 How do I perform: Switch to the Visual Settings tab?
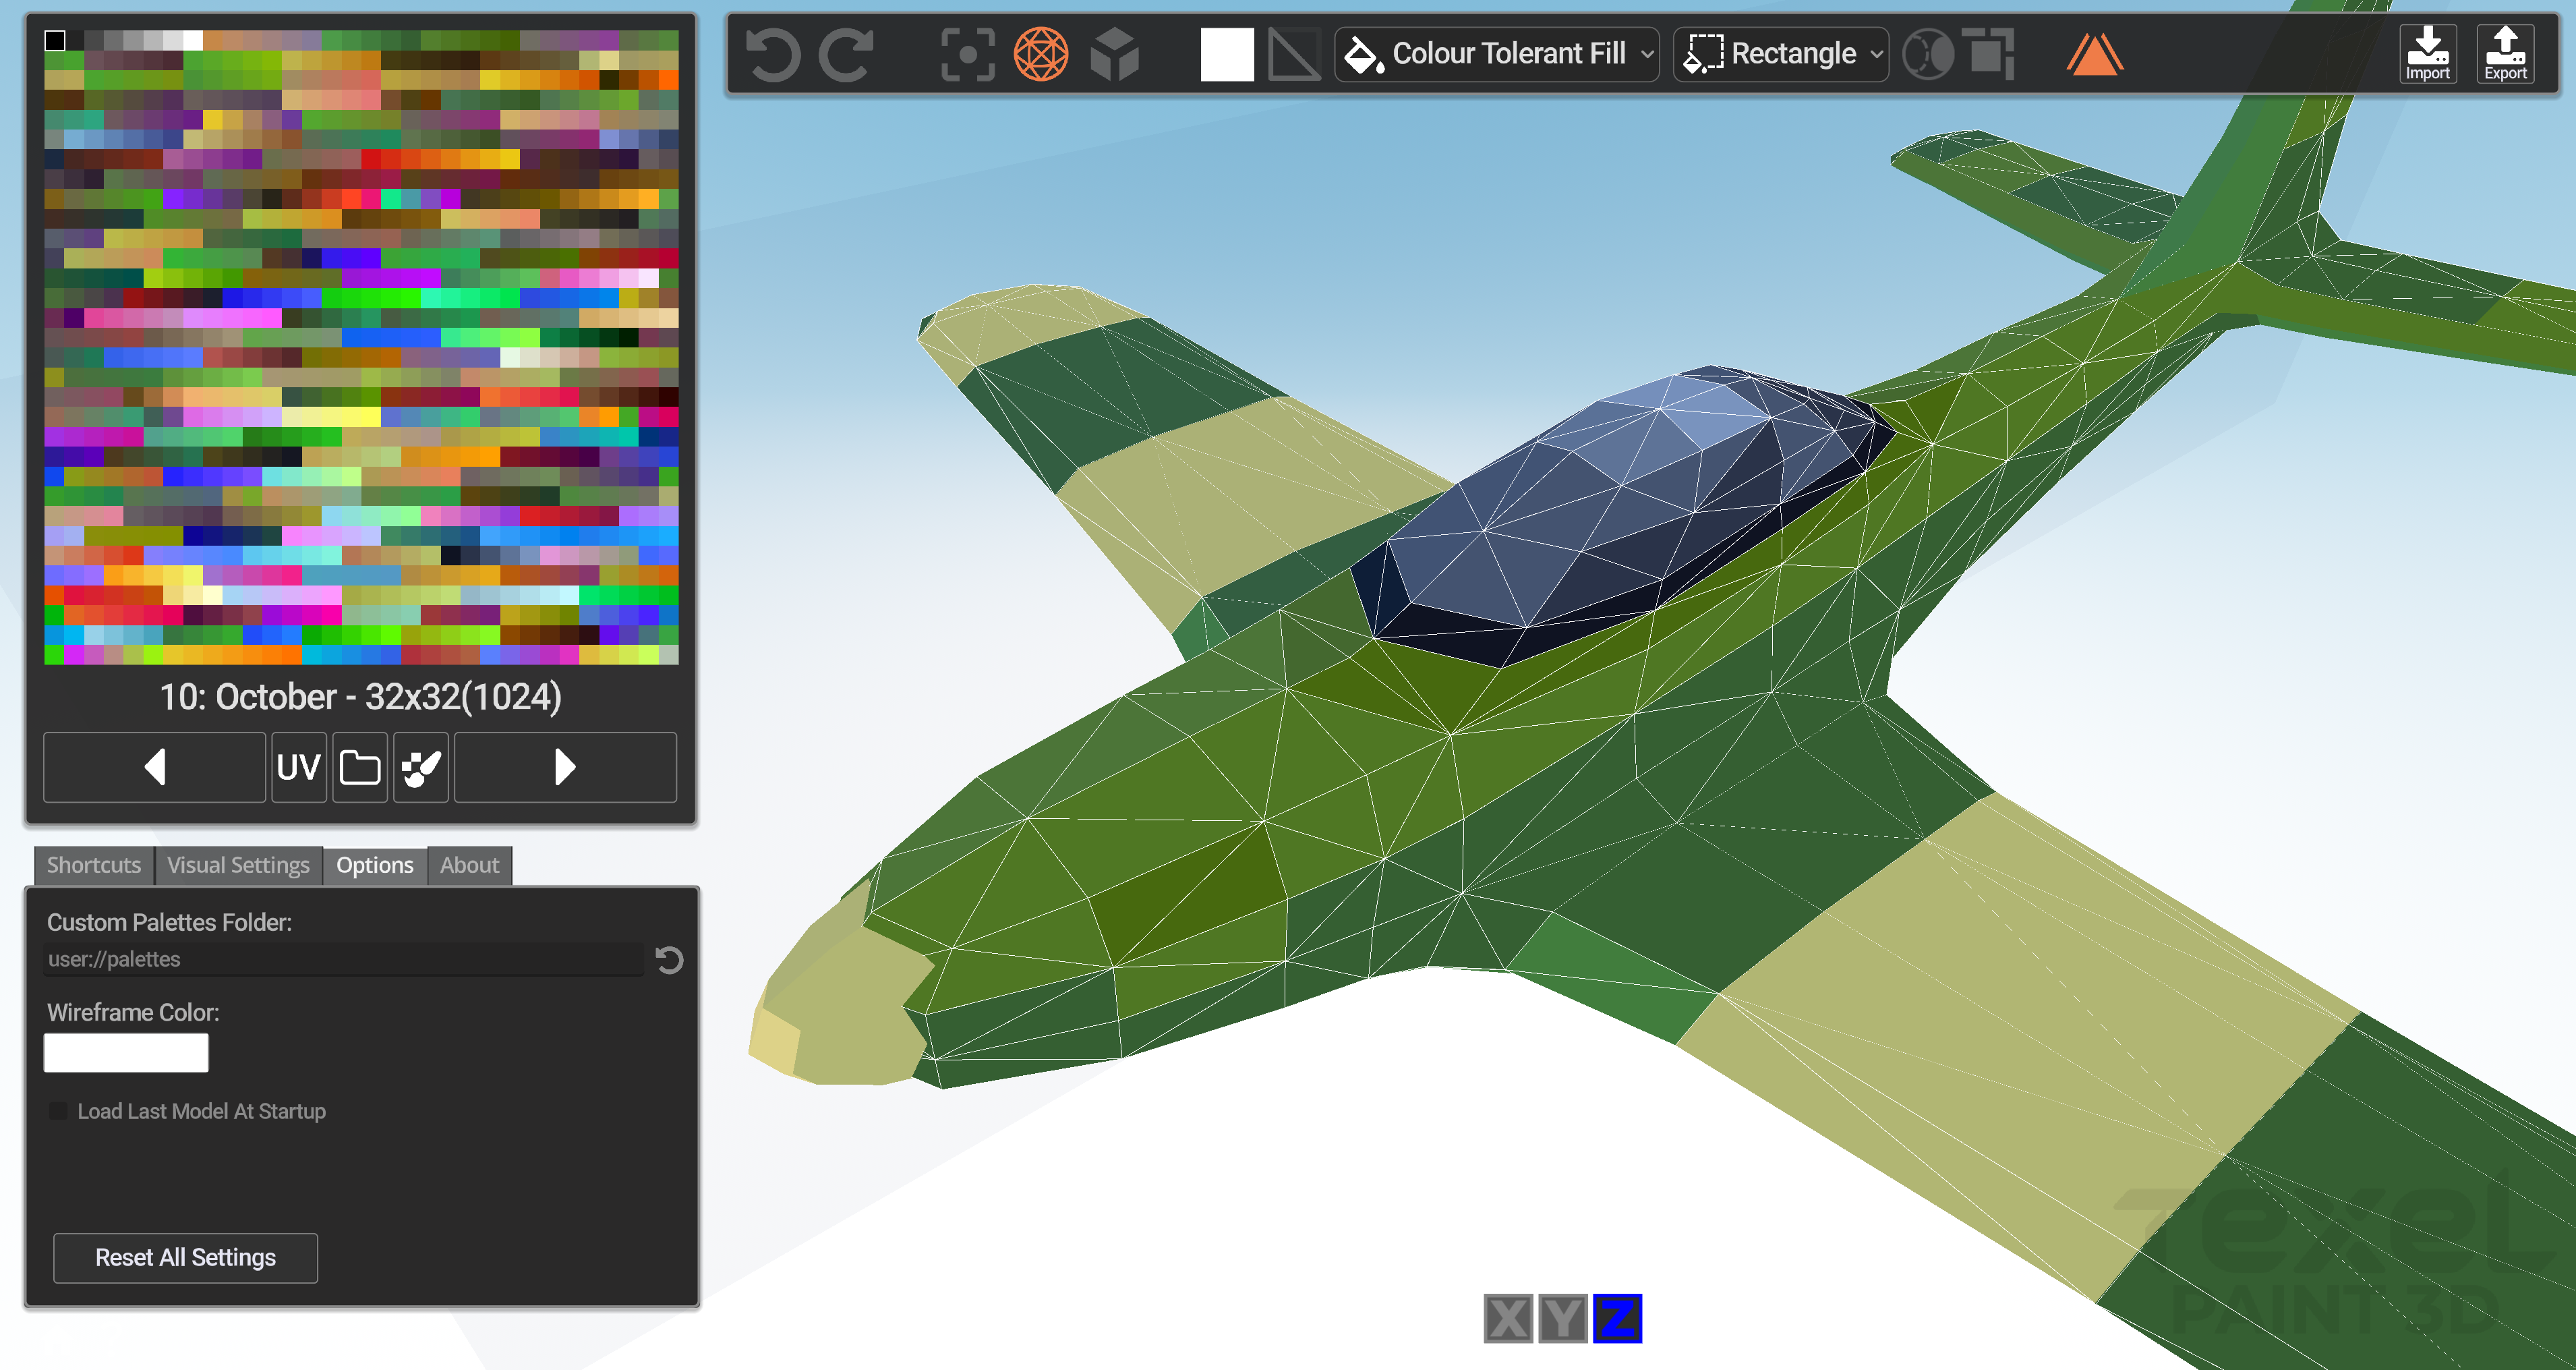point(238,865)
